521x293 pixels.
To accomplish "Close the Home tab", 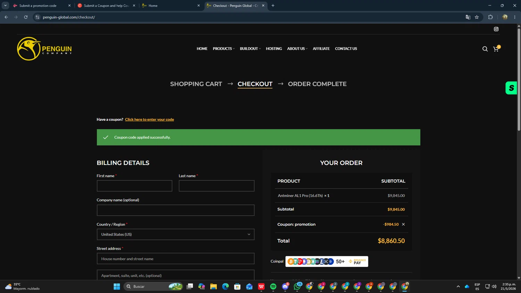I will 199,6.
